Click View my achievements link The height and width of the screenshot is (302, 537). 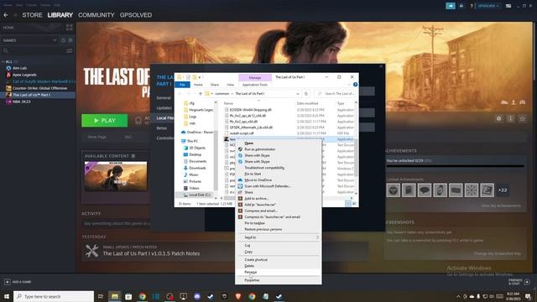pyautogui.click(x=501, y=206)
